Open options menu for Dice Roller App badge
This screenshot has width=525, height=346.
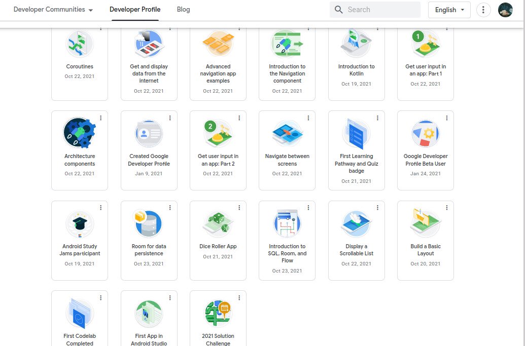click(239, 208)
